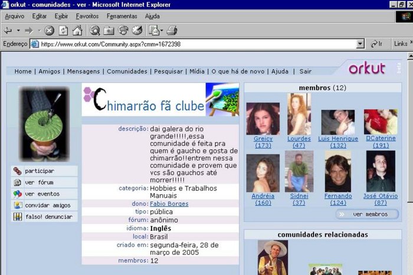
Task: Open Fernando (124) profile link
Action: (x=338, y=199)
